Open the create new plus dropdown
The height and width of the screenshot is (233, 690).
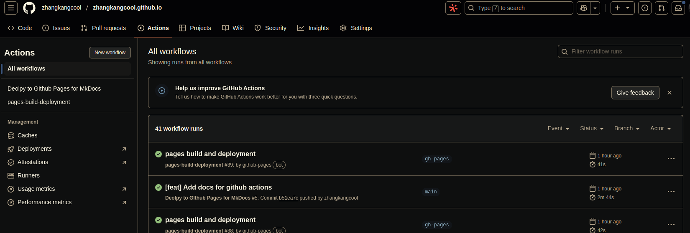pos(622,8)
